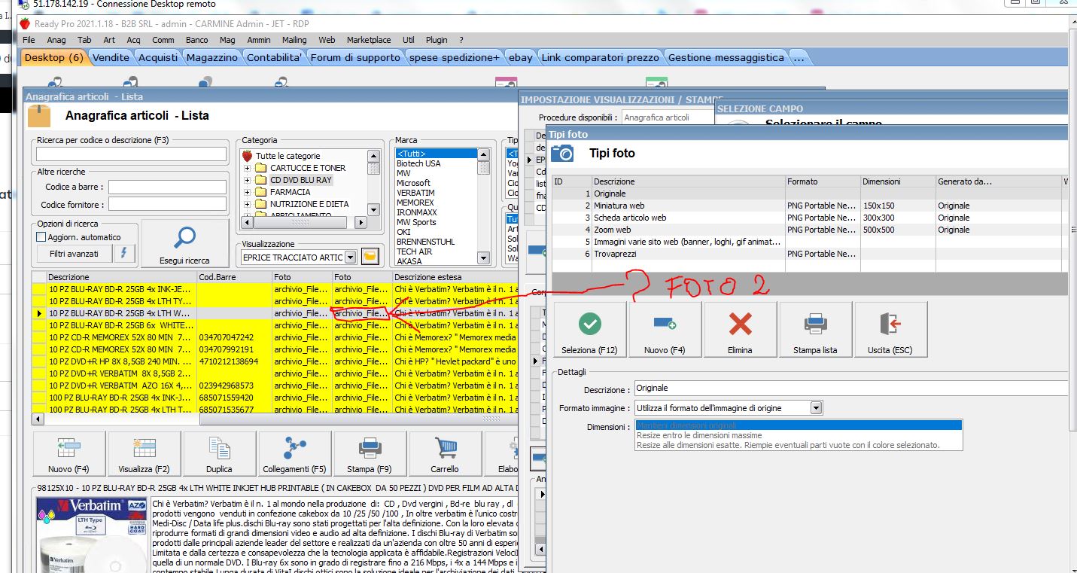This screenshot has width=1077, height=573.
Task: Click the Desktop (6) tab
Action: coord(53,57)
